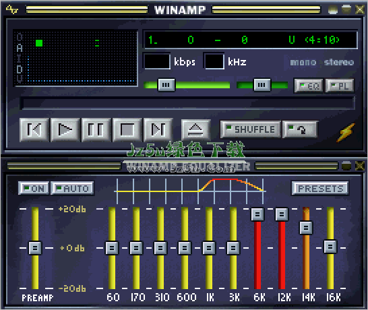
Task: Close the equalizer window
Action: 360,166
